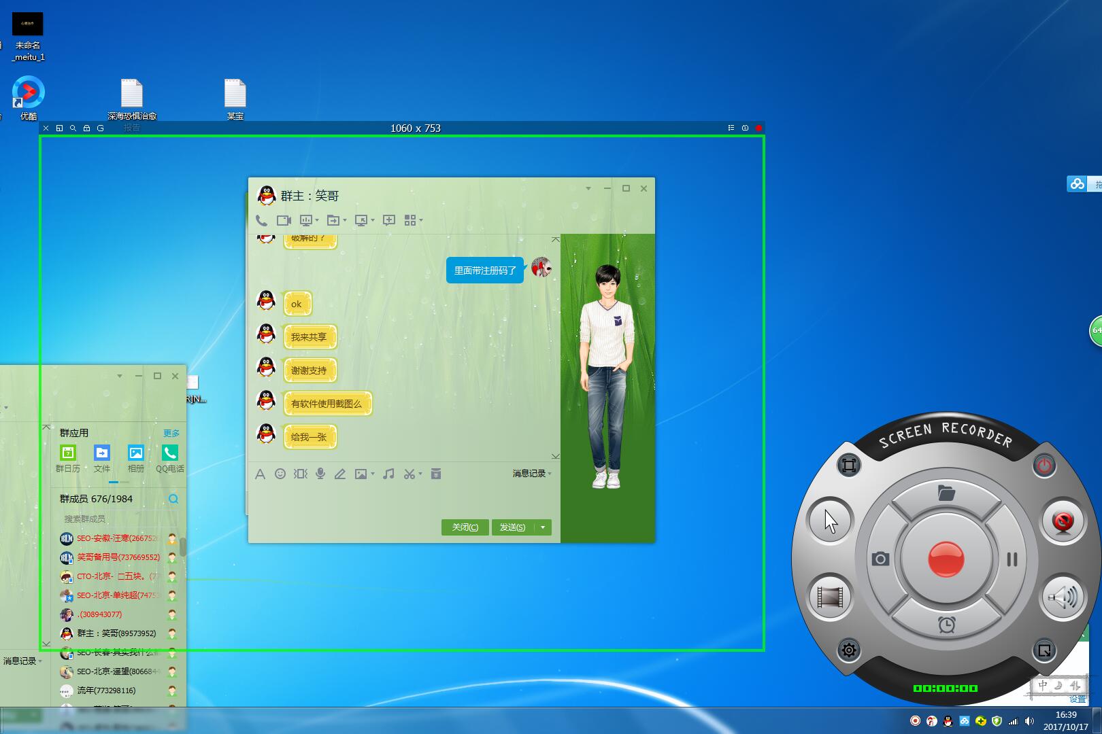Click the magnifier icon on capture frame toolbar
Viewport: 1102px width, 734px height.
tap(73, 128)
